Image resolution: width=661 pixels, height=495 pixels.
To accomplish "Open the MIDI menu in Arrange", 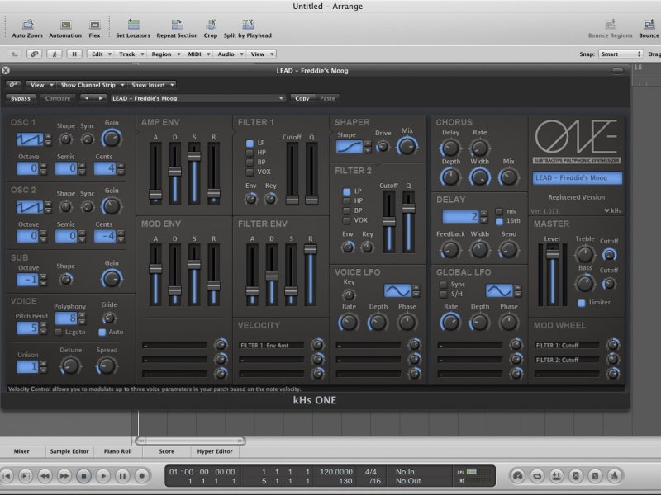I will 197,54.
